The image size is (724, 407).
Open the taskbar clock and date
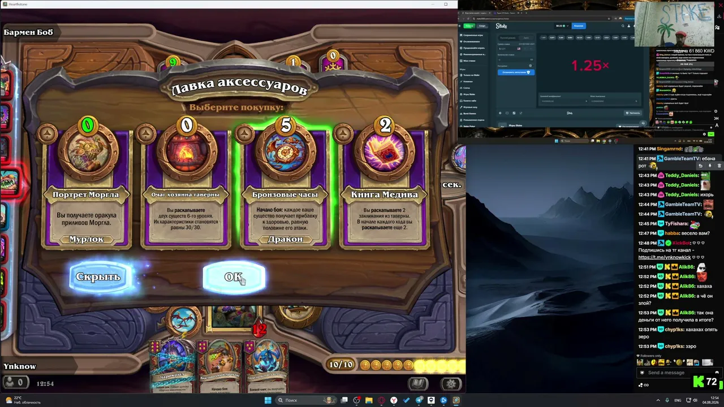tap(710, 400)
